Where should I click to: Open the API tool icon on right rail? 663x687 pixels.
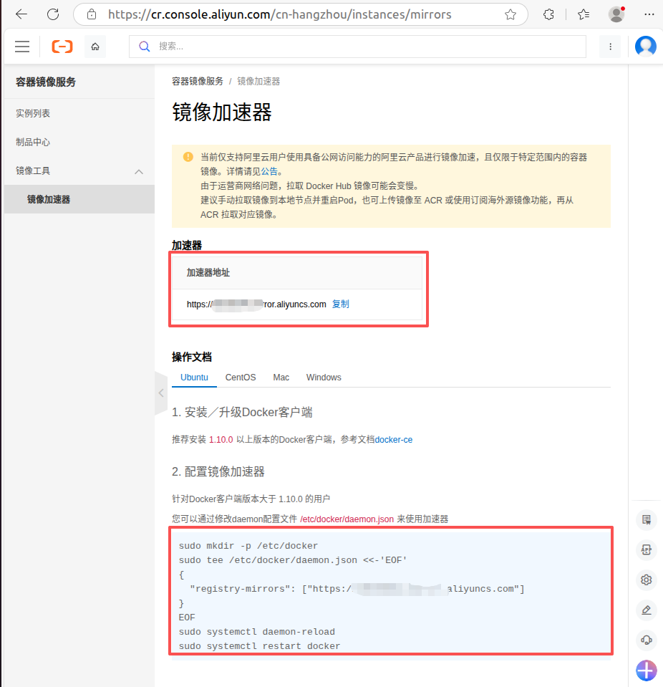(647, 550)
